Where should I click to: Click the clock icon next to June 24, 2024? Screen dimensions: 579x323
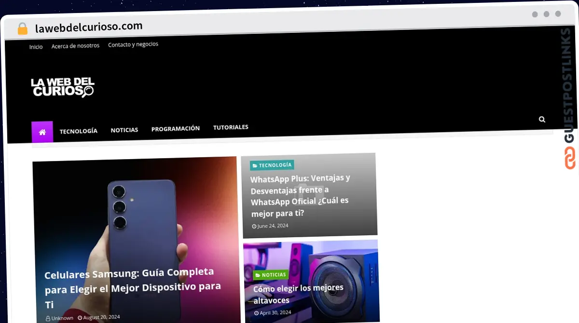[x=254, y=226]
